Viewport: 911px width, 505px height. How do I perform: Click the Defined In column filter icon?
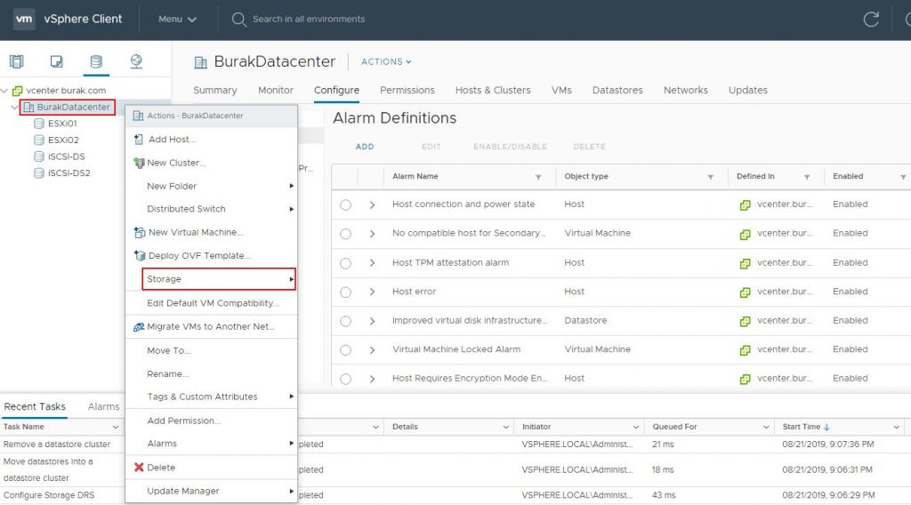(x=806, y=177)
